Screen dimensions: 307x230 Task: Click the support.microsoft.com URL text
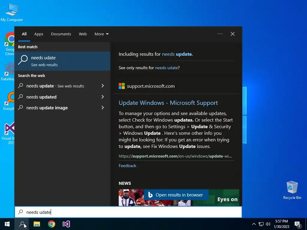(175, 156)
